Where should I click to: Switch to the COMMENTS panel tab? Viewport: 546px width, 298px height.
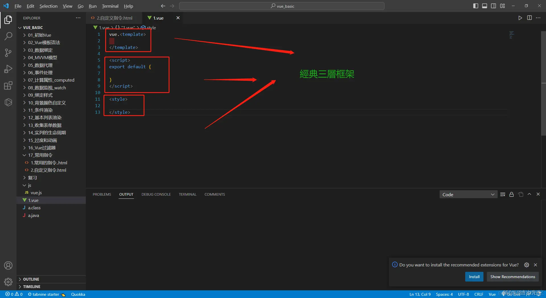pyautogui.click(x=215, y=194)
